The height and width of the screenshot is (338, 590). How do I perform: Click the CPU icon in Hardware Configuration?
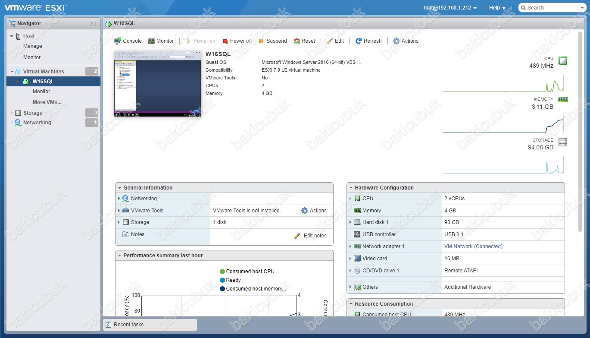pyautogui.click(x=357, y=199)
